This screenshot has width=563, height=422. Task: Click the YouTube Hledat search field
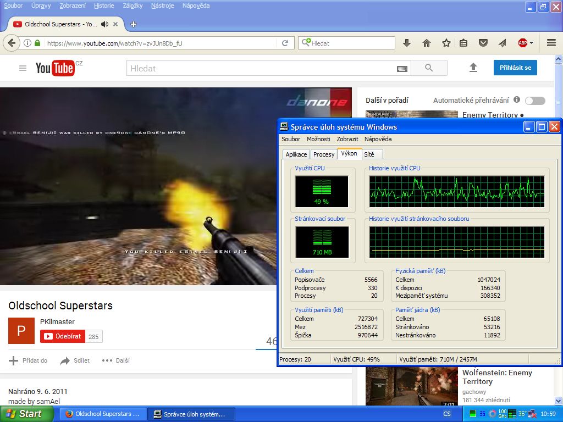[261, 68]
